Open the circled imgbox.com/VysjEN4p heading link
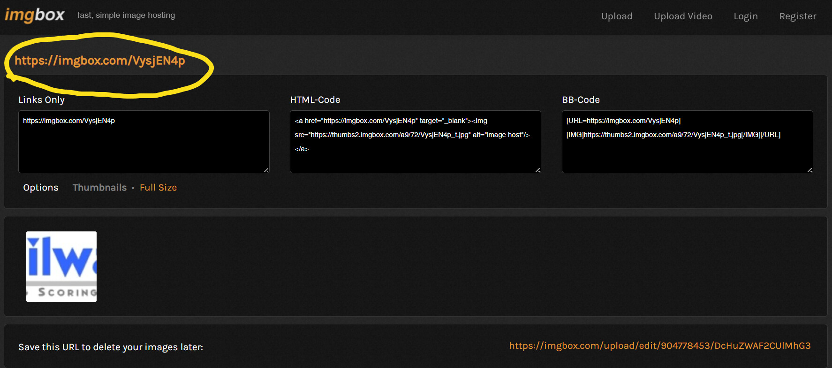The height and width of the screenshot is (368, 832). pos(100,61)
